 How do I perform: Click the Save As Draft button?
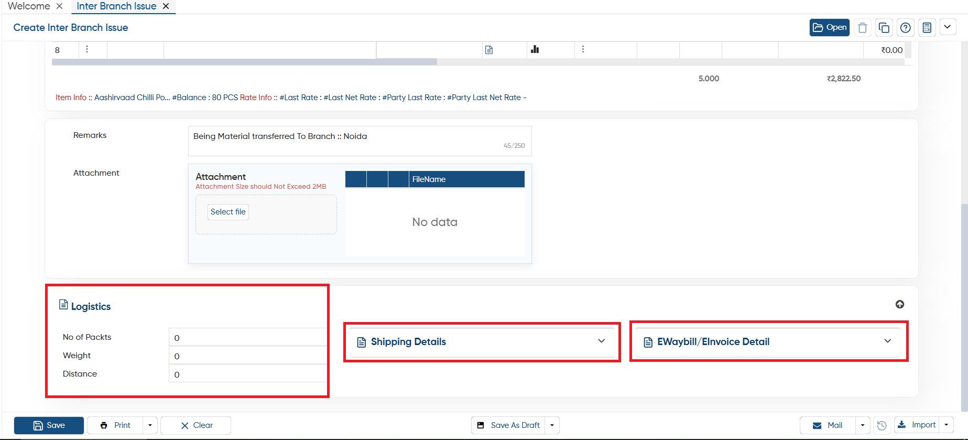pos(508,425)
